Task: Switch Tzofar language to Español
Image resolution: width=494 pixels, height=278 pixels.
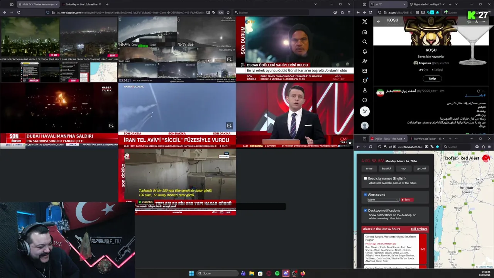Action: pyautogui.click(x=386, y=168)
